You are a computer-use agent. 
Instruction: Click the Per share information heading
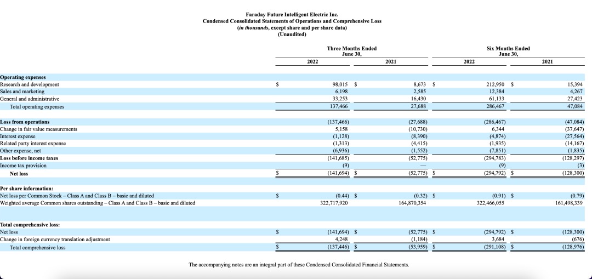[x=26, y=188]
